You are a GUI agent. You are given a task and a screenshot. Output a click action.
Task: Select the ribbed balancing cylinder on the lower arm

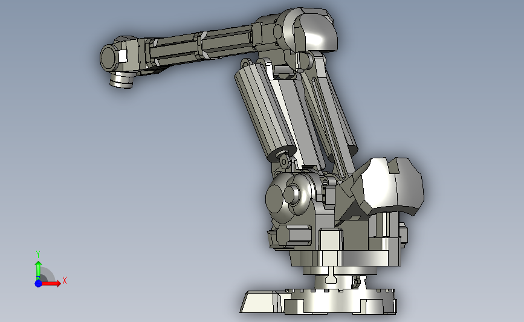264,112
